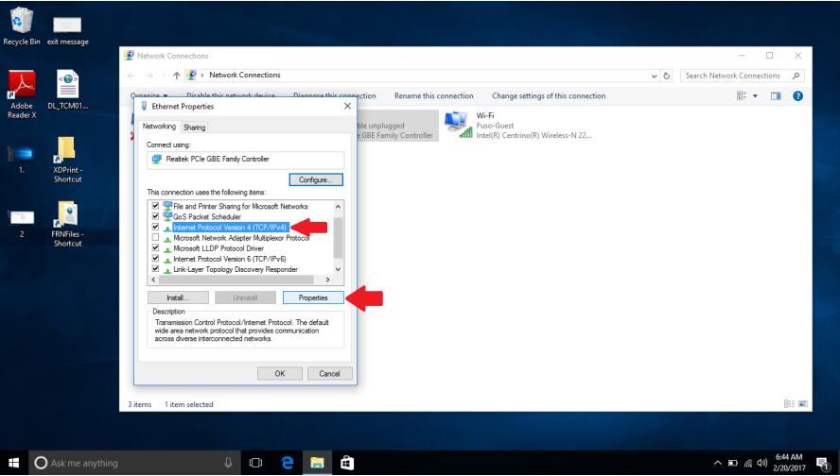The height and width of the screenshot is (476, 840).
Task: Select Link-Layer Topology Discovery Responder row
Action: click(x=236, y=269)
